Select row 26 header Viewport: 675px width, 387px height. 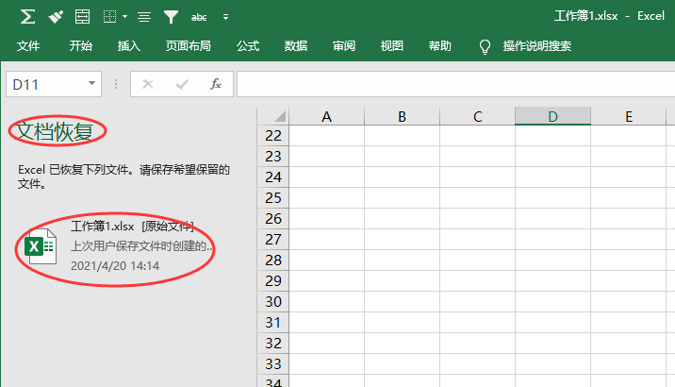273,218
